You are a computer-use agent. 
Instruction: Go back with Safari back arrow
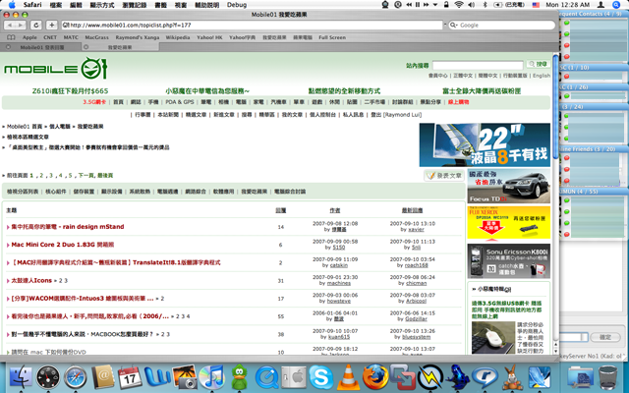point(10,25)
